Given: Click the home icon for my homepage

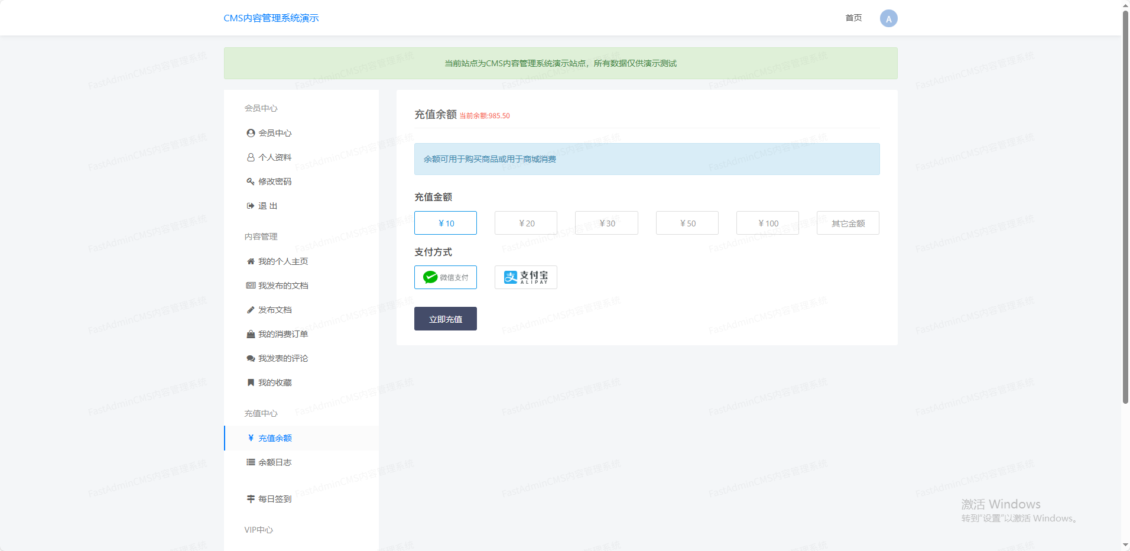Looking at the screenshot, I should click(251, 261).
